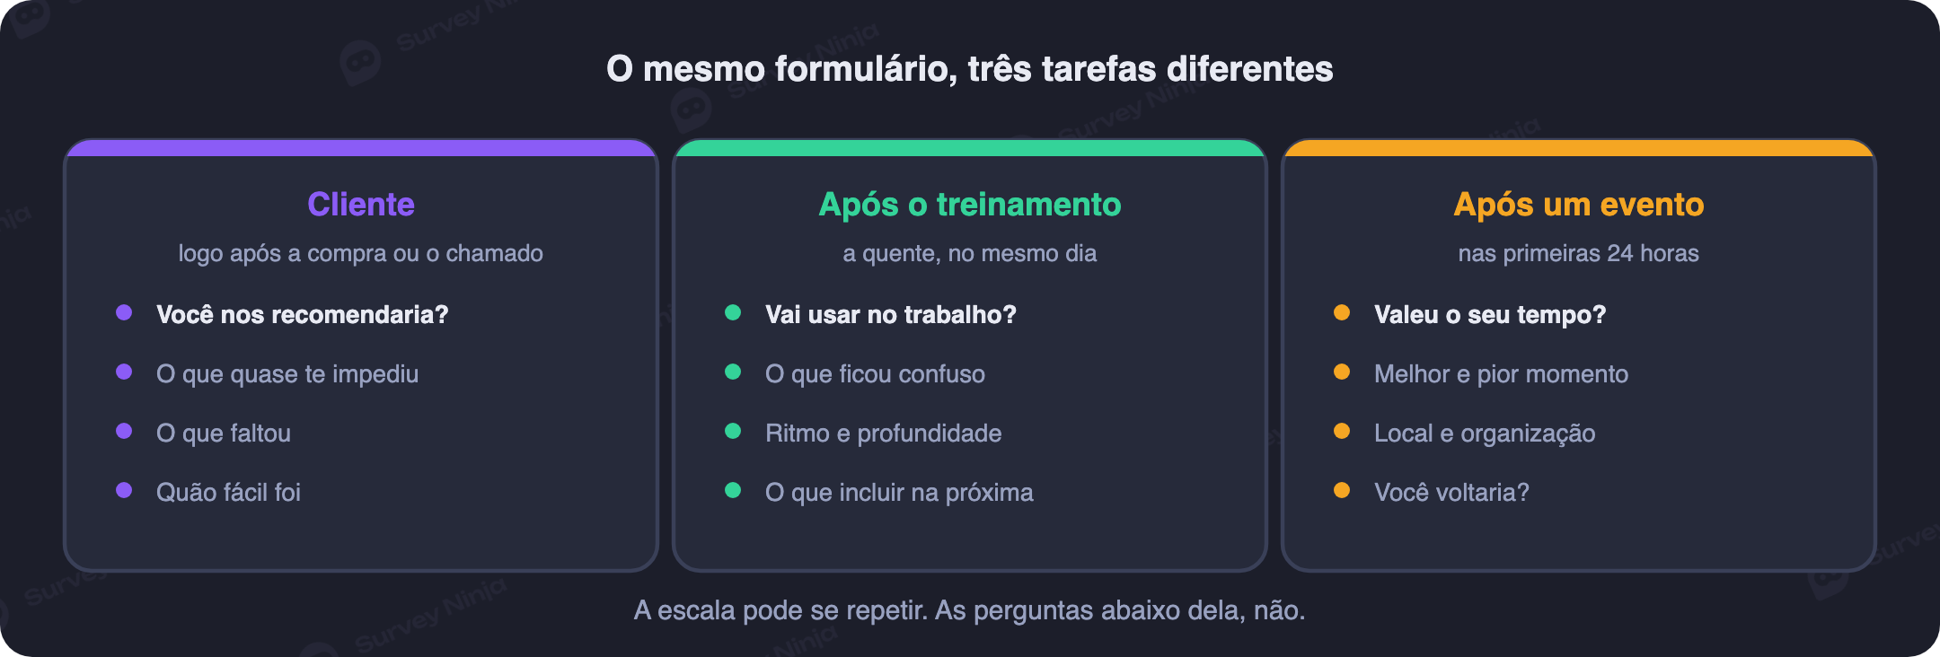Select the "Cliente" card heading
Viewport: 1940px width, 657px height.
[361, 205]
